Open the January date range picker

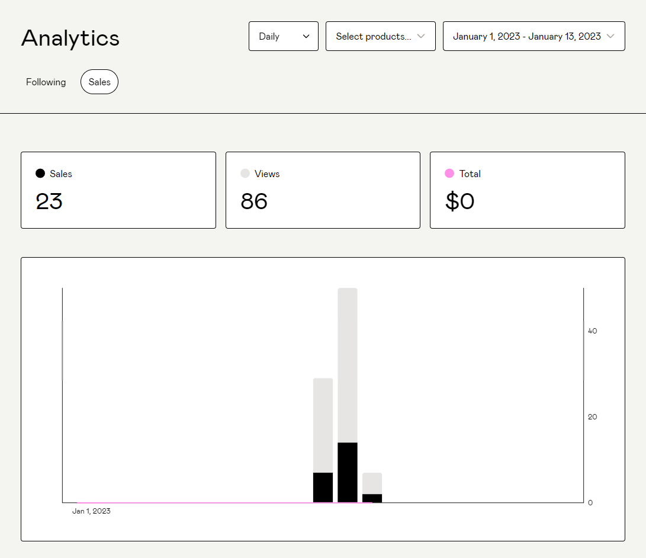click(533, 36)
